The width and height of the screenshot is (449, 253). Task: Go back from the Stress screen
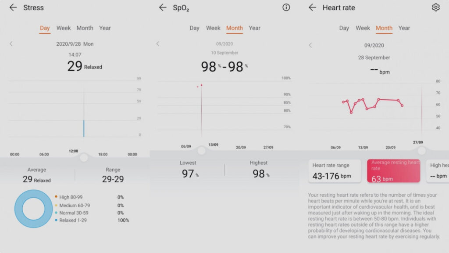[13, 7]
